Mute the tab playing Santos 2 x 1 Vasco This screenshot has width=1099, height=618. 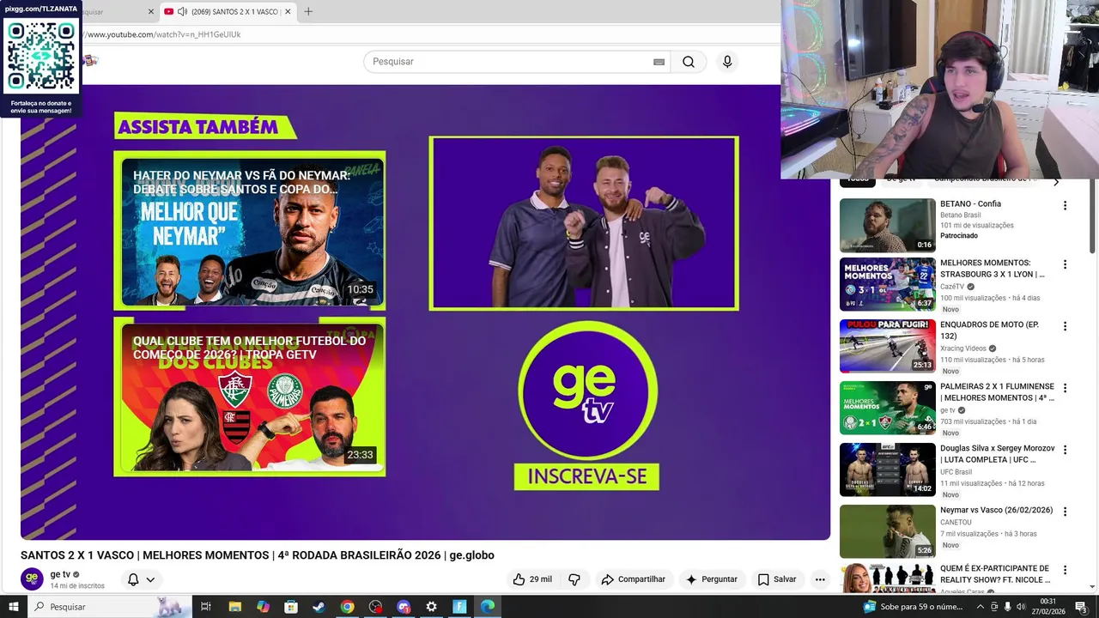pos(183,12)
